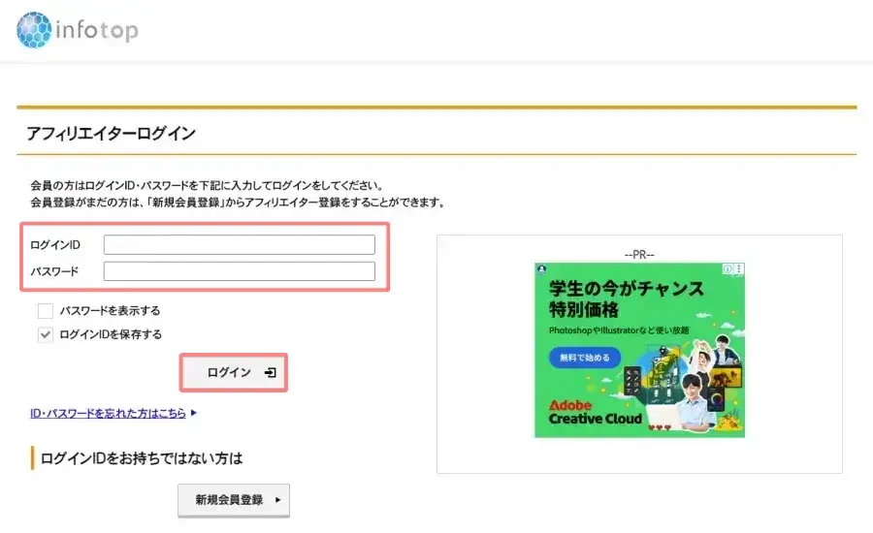Click 無料で始める button in Adobe ad
This screenshot has height=533, width=873.
(x=584, y=358)
